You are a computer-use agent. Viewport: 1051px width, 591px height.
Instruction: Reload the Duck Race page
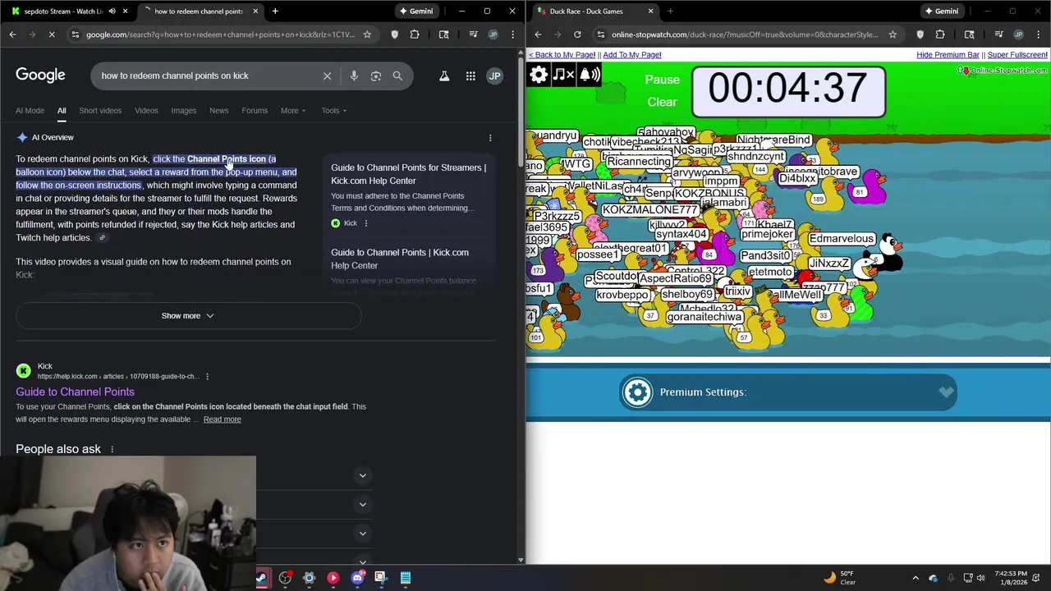coord(577,34)
